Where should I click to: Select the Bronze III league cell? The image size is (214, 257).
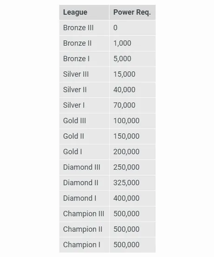tap(84, 28)
